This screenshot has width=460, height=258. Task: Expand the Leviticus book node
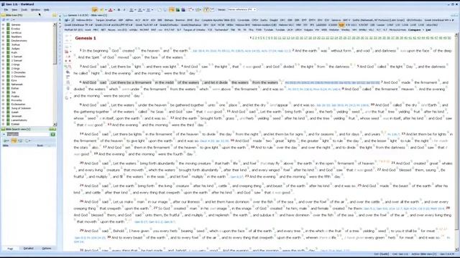click(3, 33)
